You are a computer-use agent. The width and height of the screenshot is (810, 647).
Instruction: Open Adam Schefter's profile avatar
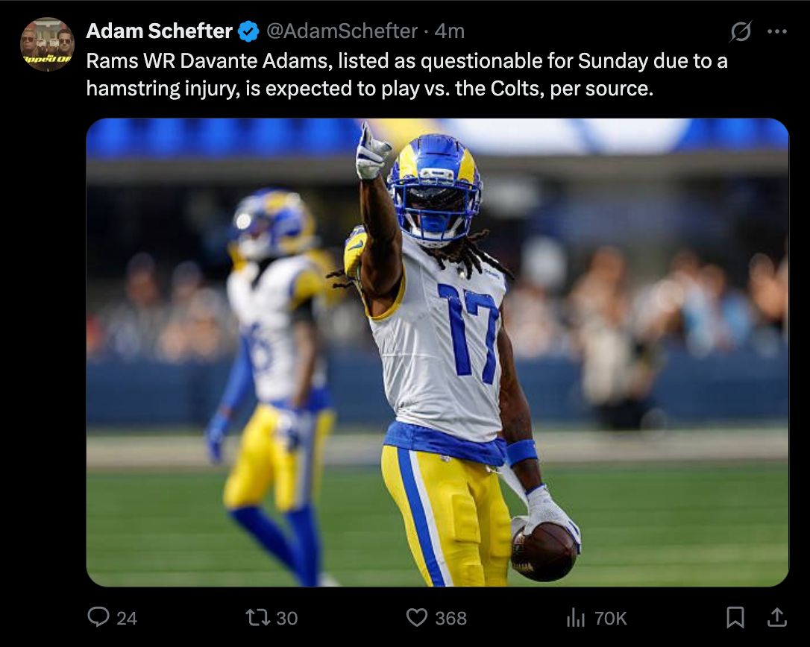pos(47,45)
